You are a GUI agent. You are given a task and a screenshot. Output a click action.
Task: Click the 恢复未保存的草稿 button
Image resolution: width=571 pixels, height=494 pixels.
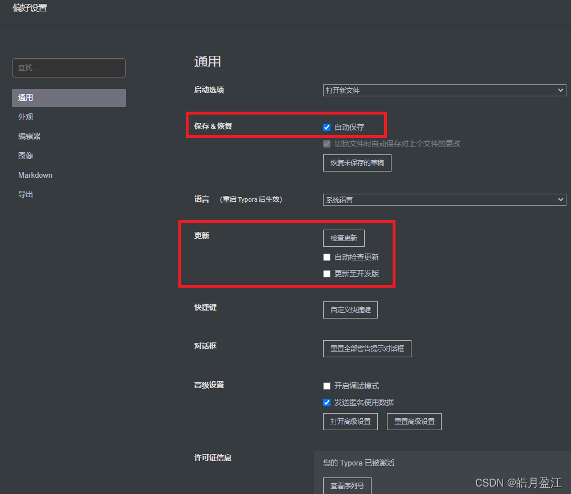tap(357, 163)
